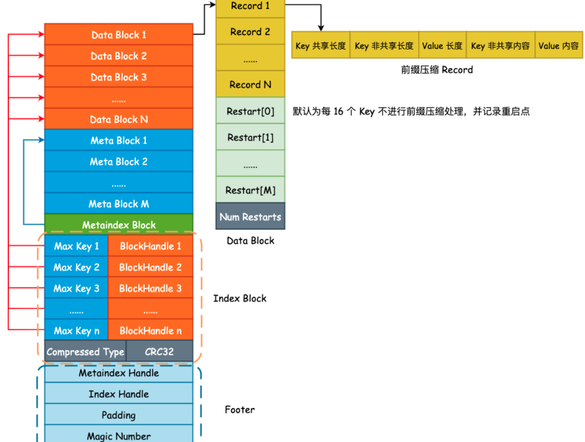Select the Record 1 cell
The height and width of the screenshot is (442, 585).
point(250,6)
